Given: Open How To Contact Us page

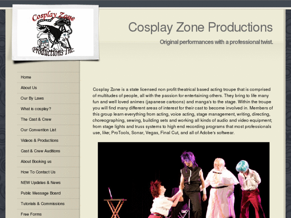Looking at the screenshot, I should [38, 172].
